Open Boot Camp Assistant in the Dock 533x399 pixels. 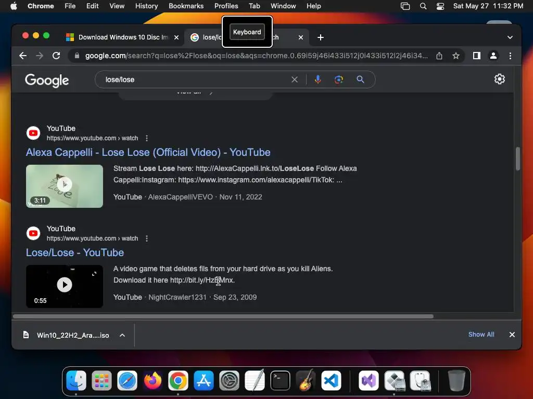point(395,380)
